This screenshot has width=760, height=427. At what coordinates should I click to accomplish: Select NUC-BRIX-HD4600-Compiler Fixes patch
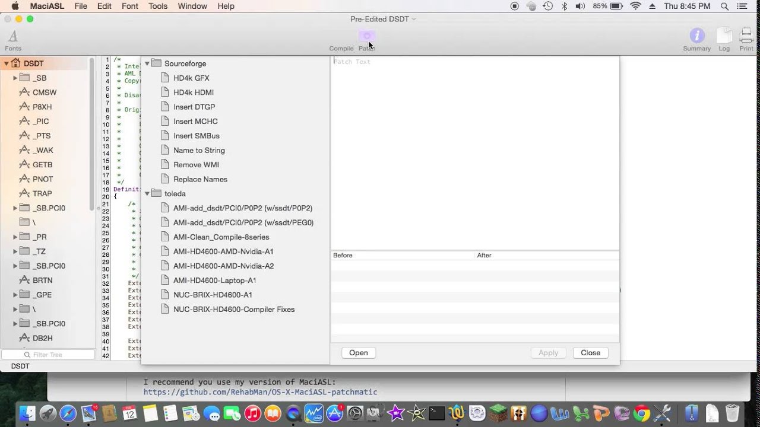[234, 309]
